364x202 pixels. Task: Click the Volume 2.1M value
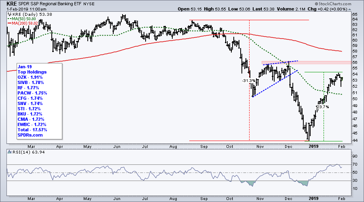[x=290, y=9]
